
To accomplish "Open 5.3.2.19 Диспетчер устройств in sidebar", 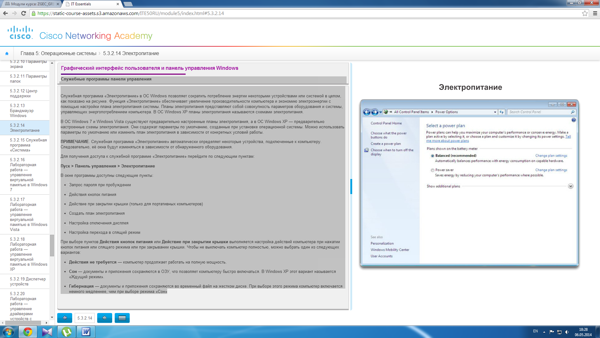I will tap(25, 281).
